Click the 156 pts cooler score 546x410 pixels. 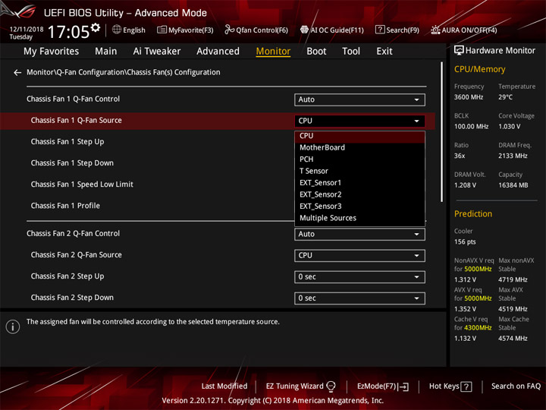click(x=465, y=242)
